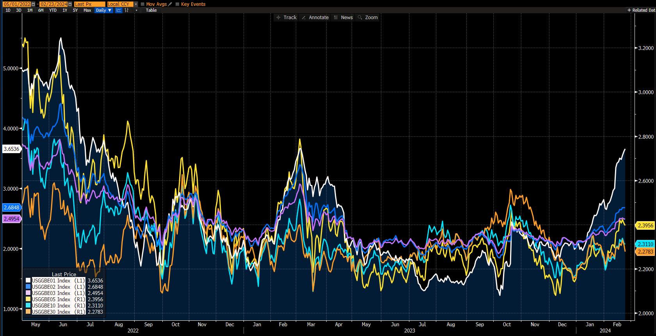This screenshot has width=656, height=336.
Task: Switch to the YTD time range
Action: click(53, 10)
